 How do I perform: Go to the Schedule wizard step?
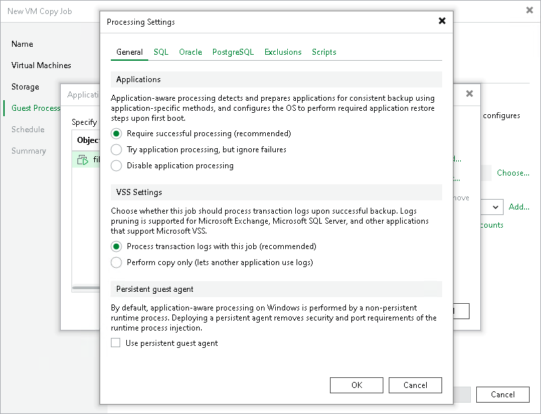(28, 130)
